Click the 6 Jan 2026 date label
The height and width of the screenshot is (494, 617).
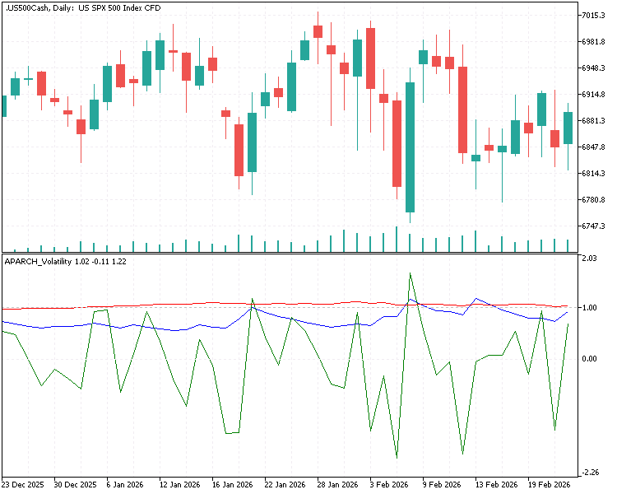pos(125,485)
